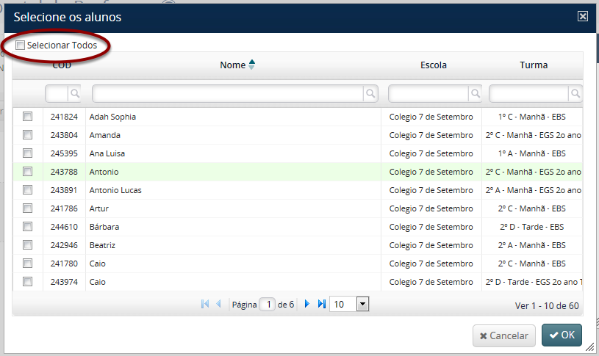599x356 pixels.
Task: Click search icon in Escola filter
Action: pyautogui.click(x=476, y=93)
